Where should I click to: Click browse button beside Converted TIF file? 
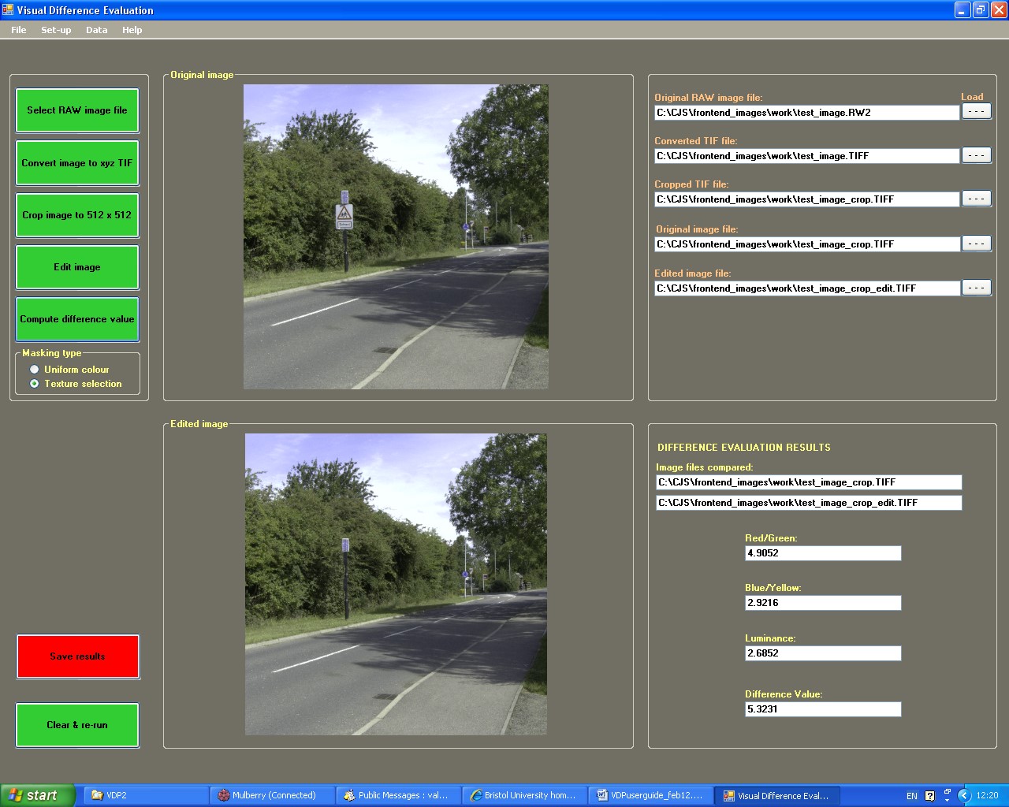(x=976, y=155)
